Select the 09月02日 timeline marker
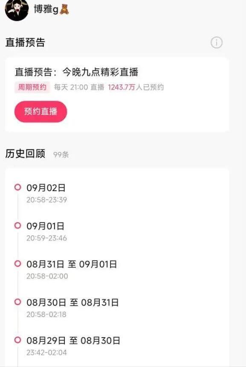The image size is (246, 367). coord(18,187)
